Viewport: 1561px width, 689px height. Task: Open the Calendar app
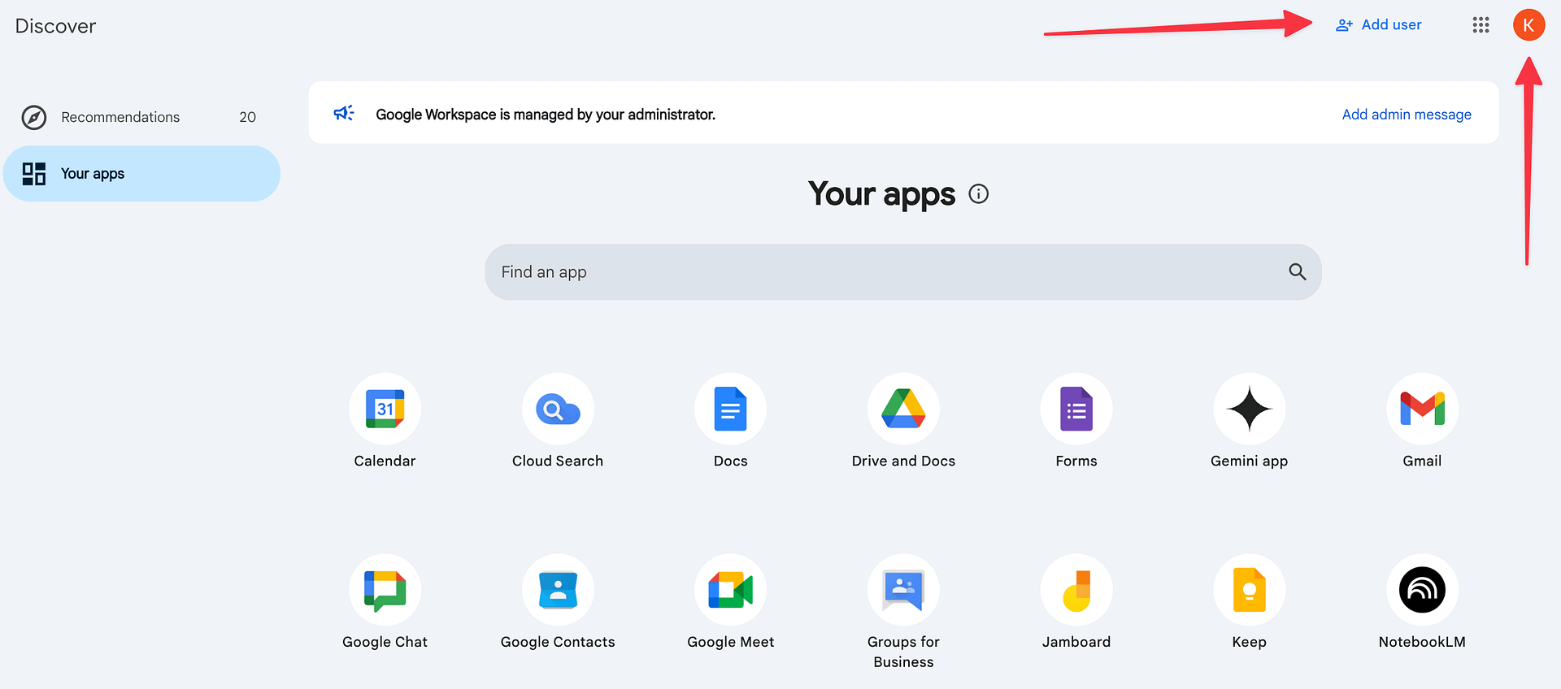tap(385, 409)
